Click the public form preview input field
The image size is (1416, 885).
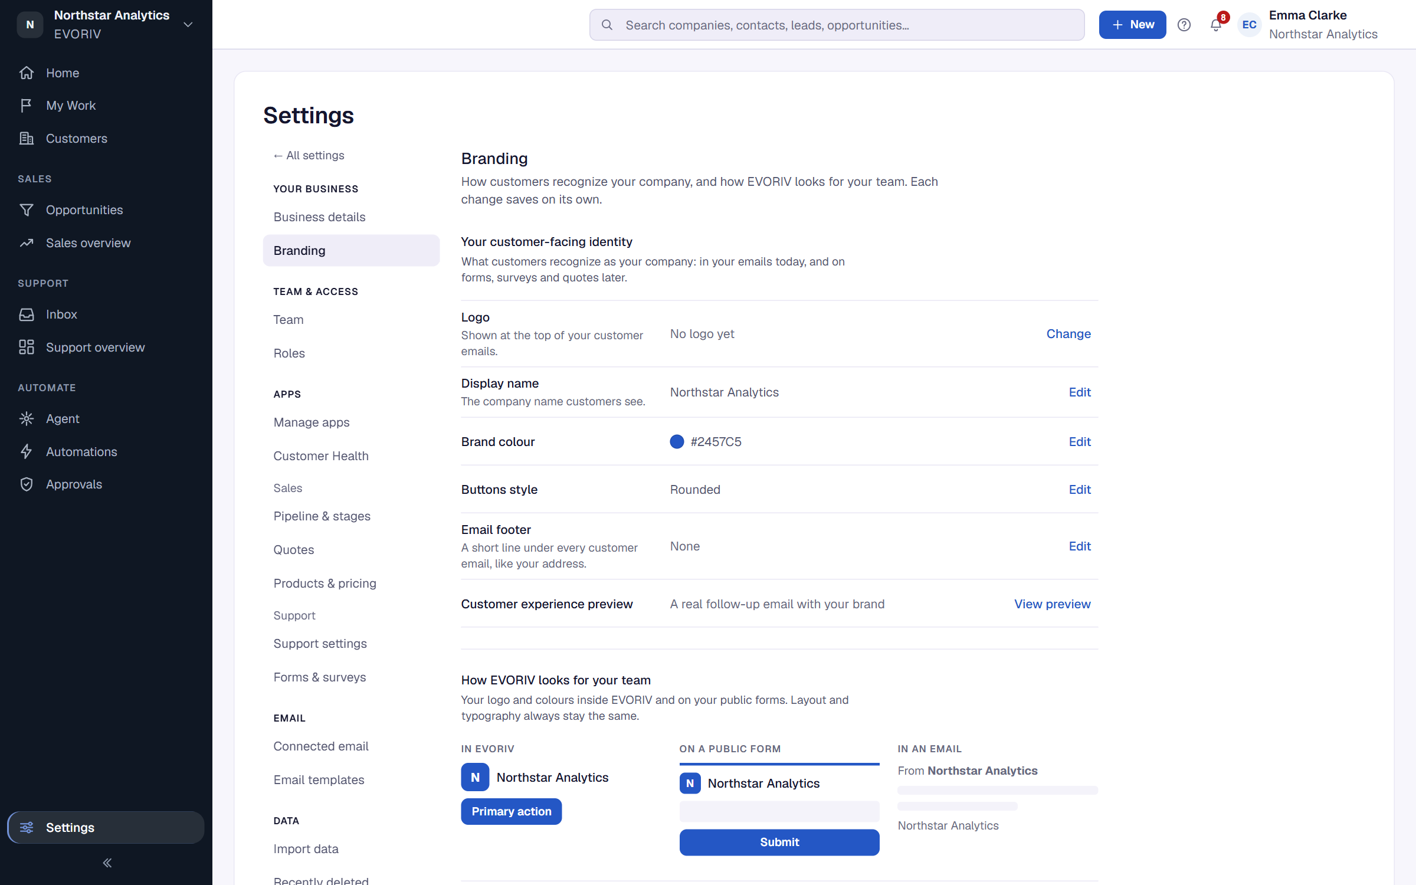(779, 811)
